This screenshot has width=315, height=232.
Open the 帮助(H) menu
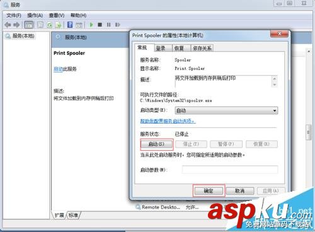click(78, 15)
